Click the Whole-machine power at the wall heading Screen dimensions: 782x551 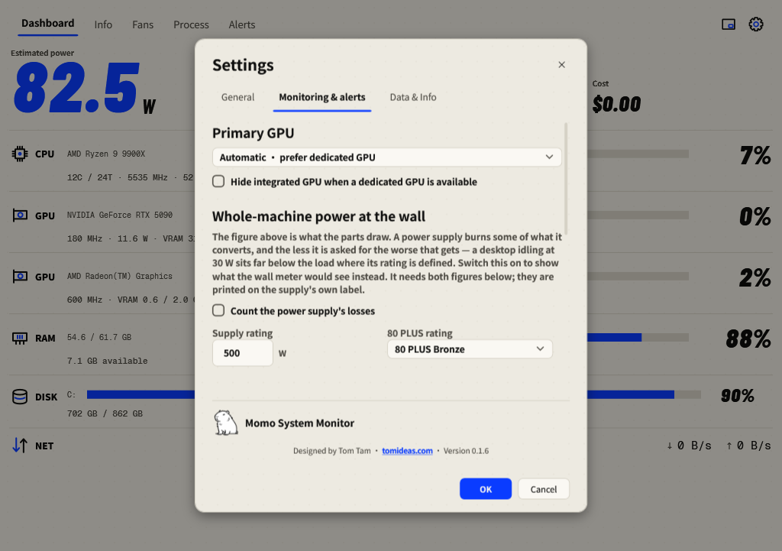click(318, 216)
